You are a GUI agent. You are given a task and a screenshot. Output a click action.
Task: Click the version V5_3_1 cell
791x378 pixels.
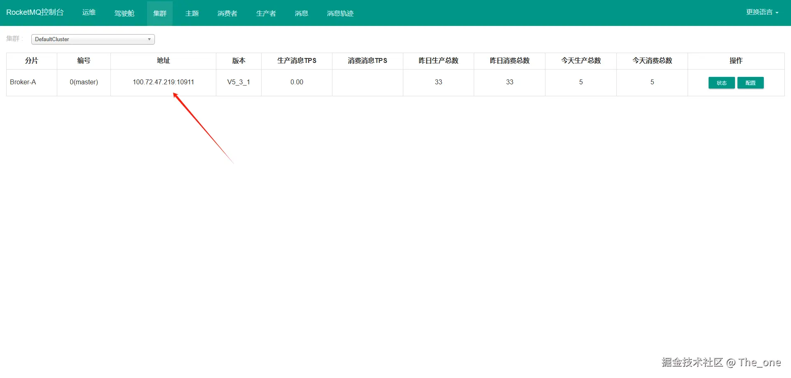click(x=239, y=82)
